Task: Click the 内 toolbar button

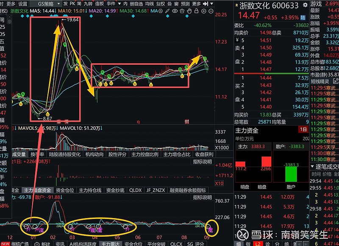Action: (x=125, y=4)
